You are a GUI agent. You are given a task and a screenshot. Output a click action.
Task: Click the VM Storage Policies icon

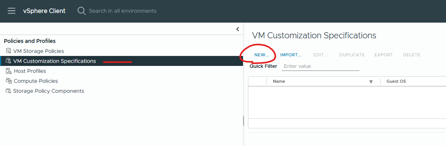click(8, 51)
